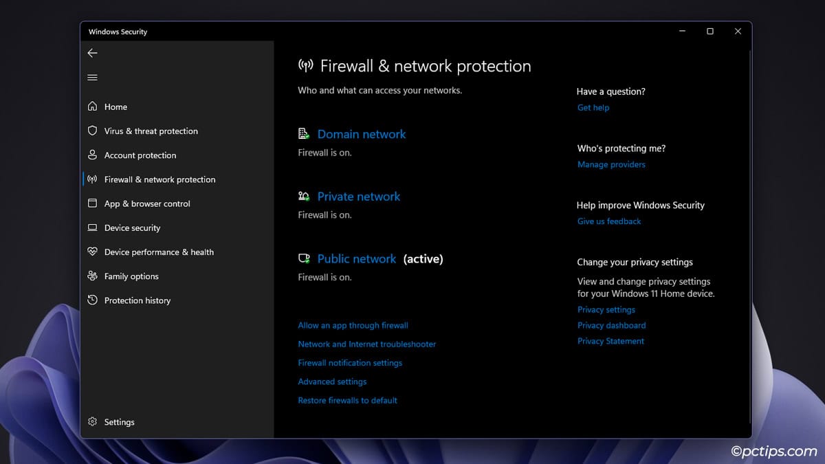Click the Device performance heart icon
825x464 pixels.
(92, 252)
